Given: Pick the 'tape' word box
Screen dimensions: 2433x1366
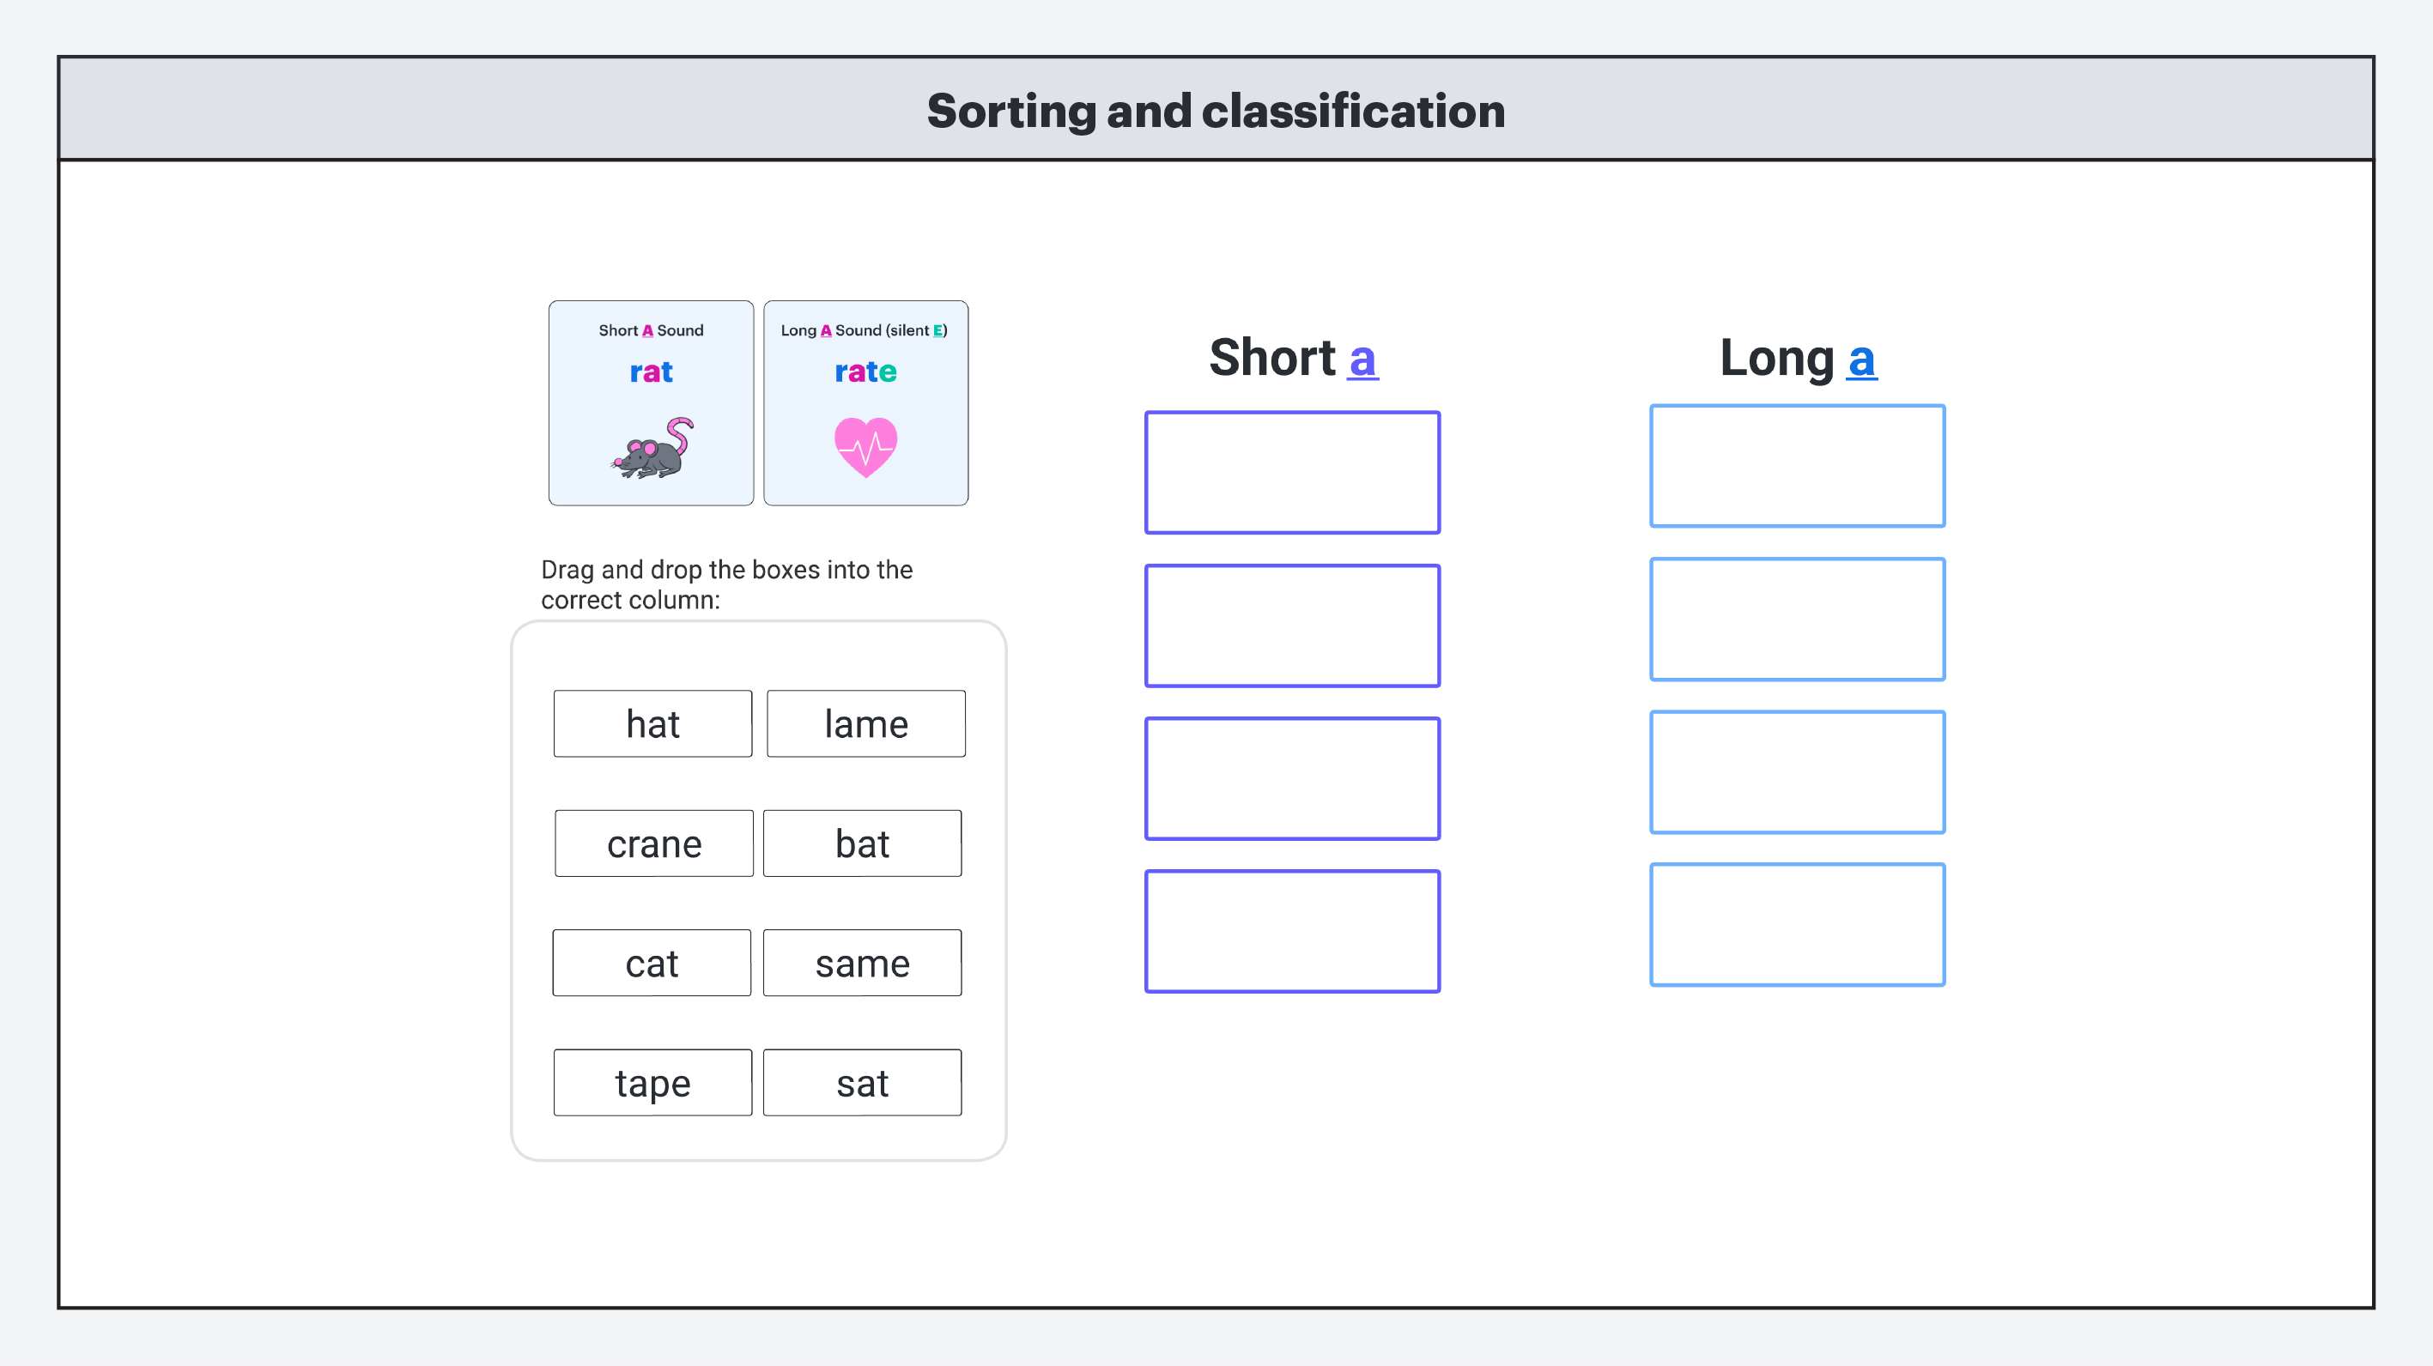Looking at the screenshot, I should (652, 1083).
